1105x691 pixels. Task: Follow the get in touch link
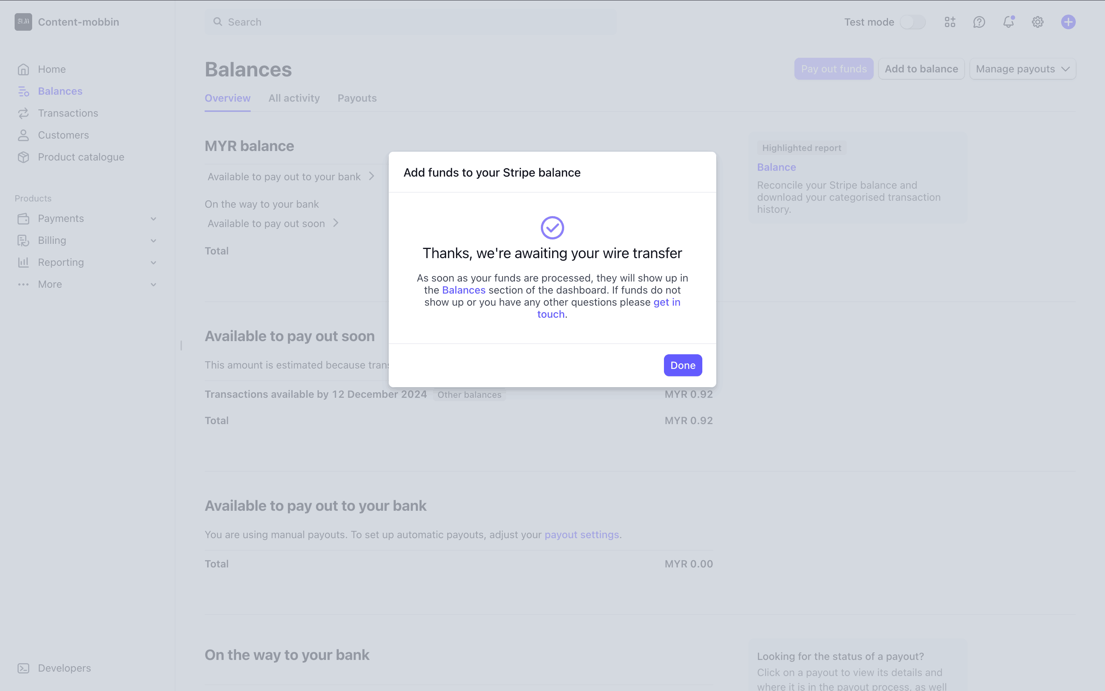(x=666, y=302)
